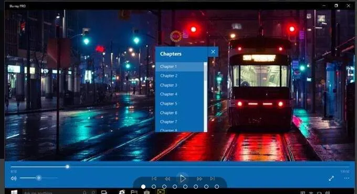Choose Chapter 4 from Chapters list
The image size is (357, 194).
(x=180, y=94)
